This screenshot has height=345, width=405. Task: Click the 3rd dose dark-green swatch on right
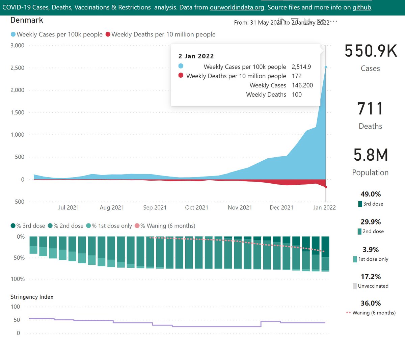click(x=360, y=204)
